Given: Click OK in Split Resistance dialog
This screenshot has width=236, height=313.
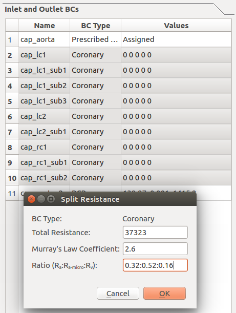Looking at the screenshot, I should (x=164, y=293).
